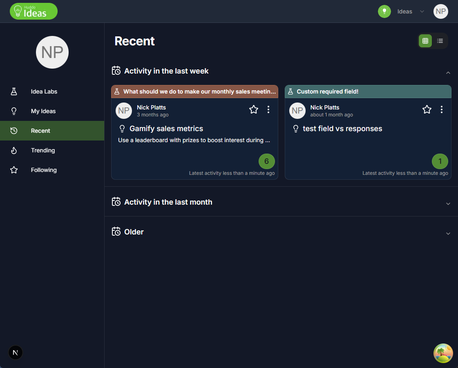Click the NP avatar on test field card
Screen dimensions: 458x368
click(x=297, y=111)
